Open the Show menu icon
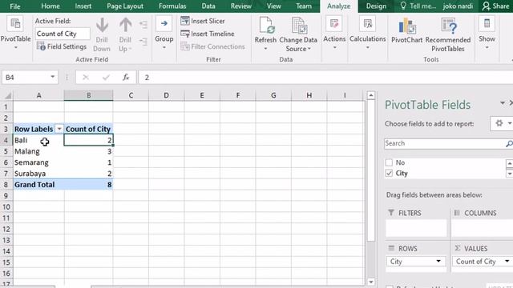 tap(487, 24)
